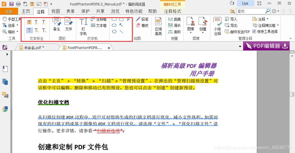Viewport: 295px width, 153px height.
Task: Select the Rectangle drawing shape
Action: point(114,19)
